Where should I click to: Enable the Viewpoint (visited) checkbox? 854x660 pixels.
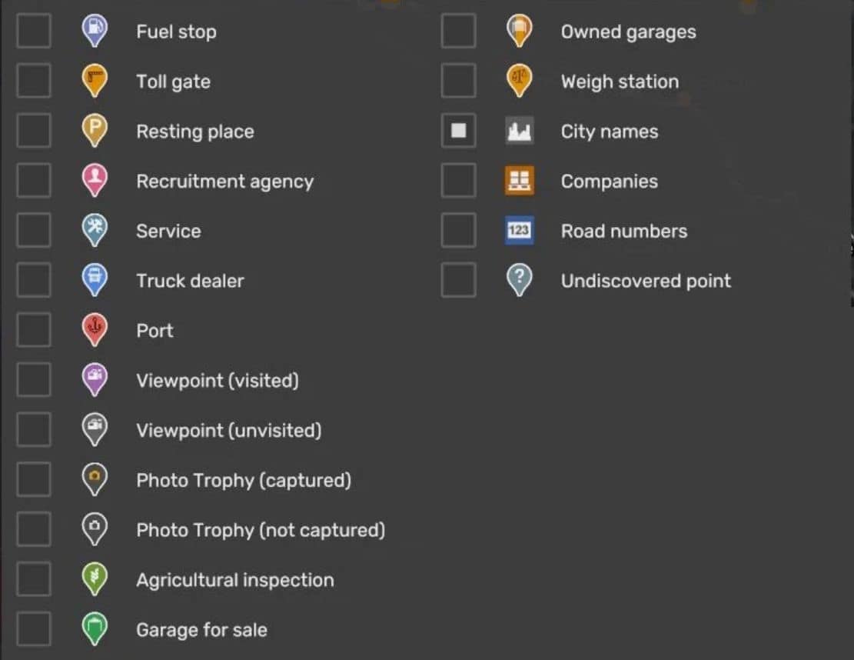[34, 380]
